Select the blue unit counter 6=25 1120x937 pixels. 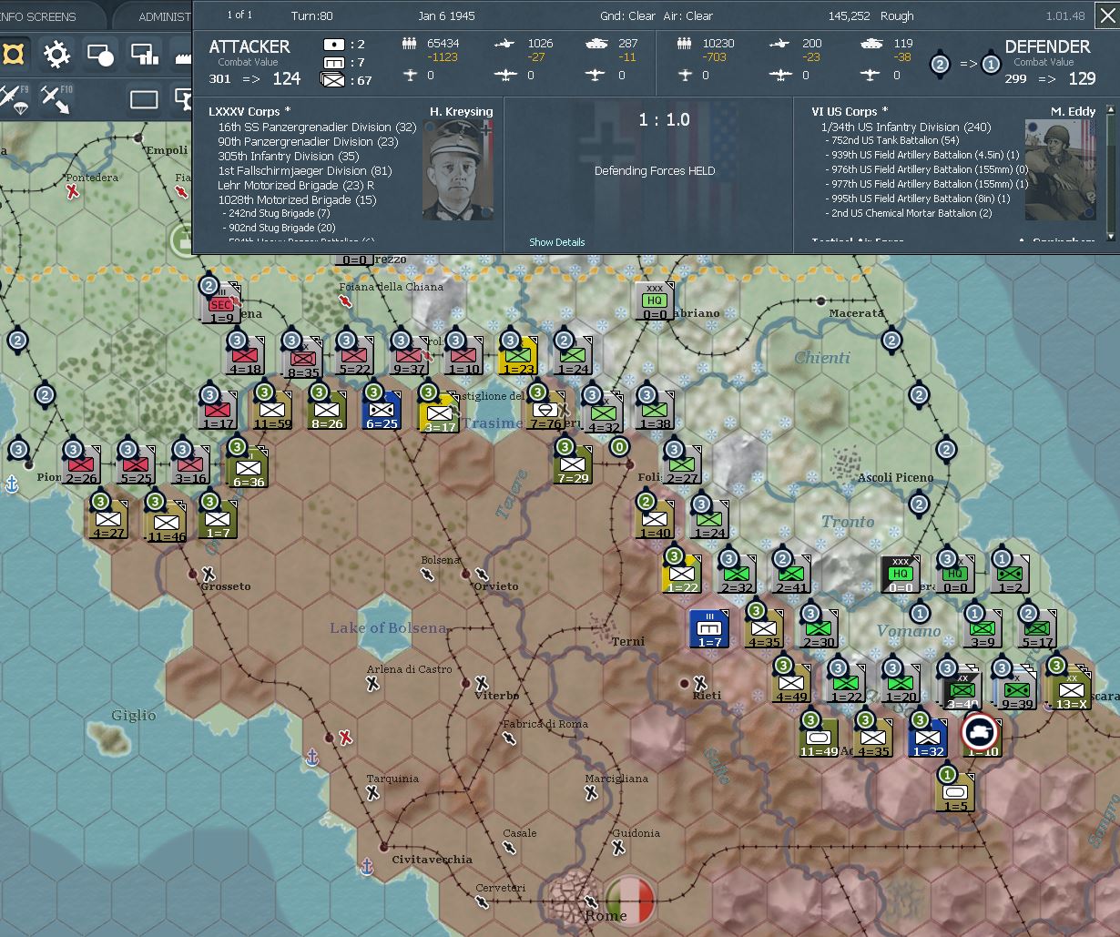click(x=382, y=411)
